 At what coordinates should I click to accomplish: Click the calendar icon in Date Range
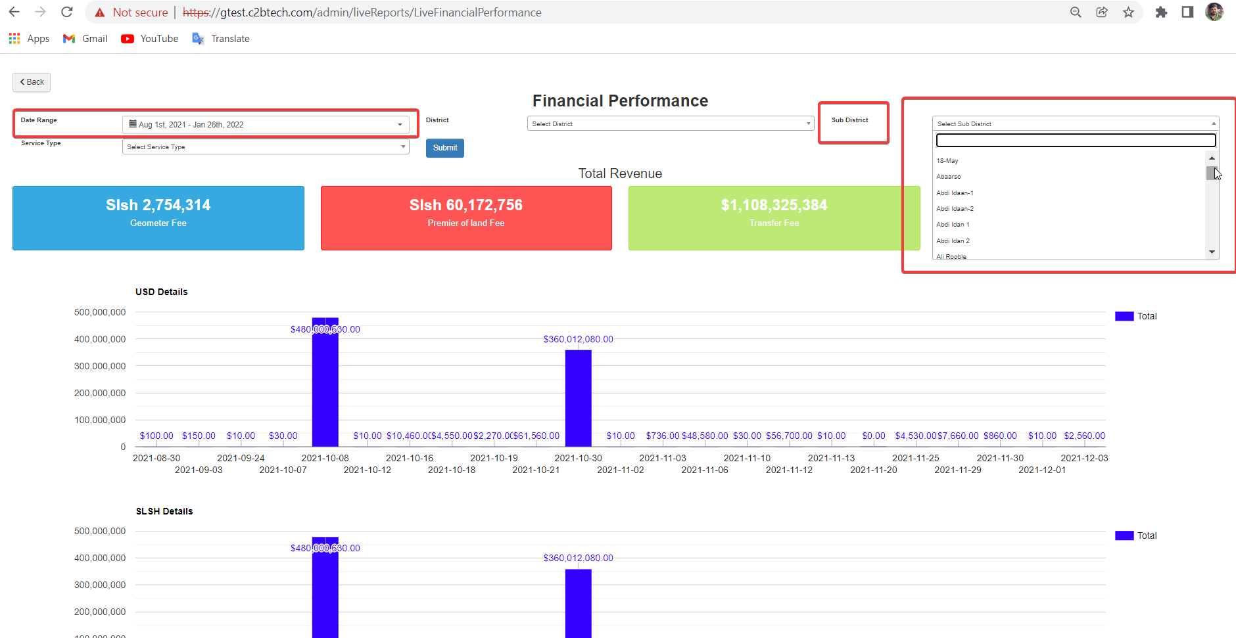(133, 124)
